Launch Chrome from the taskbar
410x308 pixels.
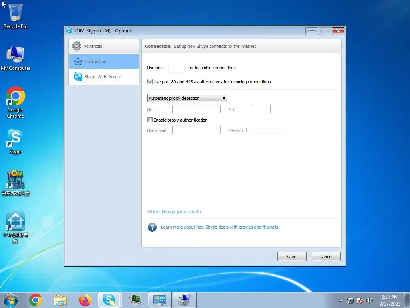[x=36, y=300]
